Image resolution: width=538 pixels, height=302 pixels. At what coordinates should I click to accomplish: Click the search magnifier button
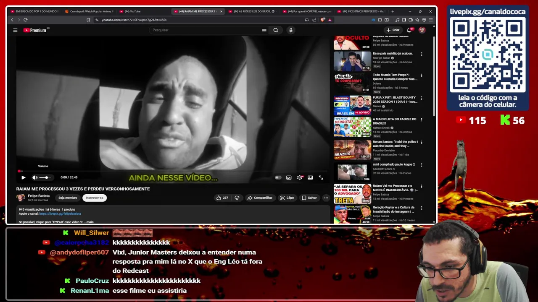pos(276,30)
